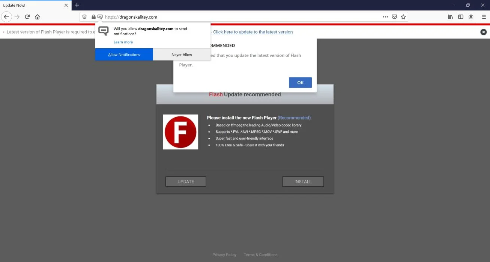Click 100% Free & Safe bullet
Viewport: 490px width, 262px height.
click(x=250, y=145)
